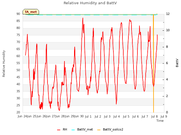Click the BattV right axis title
Viewport: 181px width, 135px height.
tap(177, 63)
